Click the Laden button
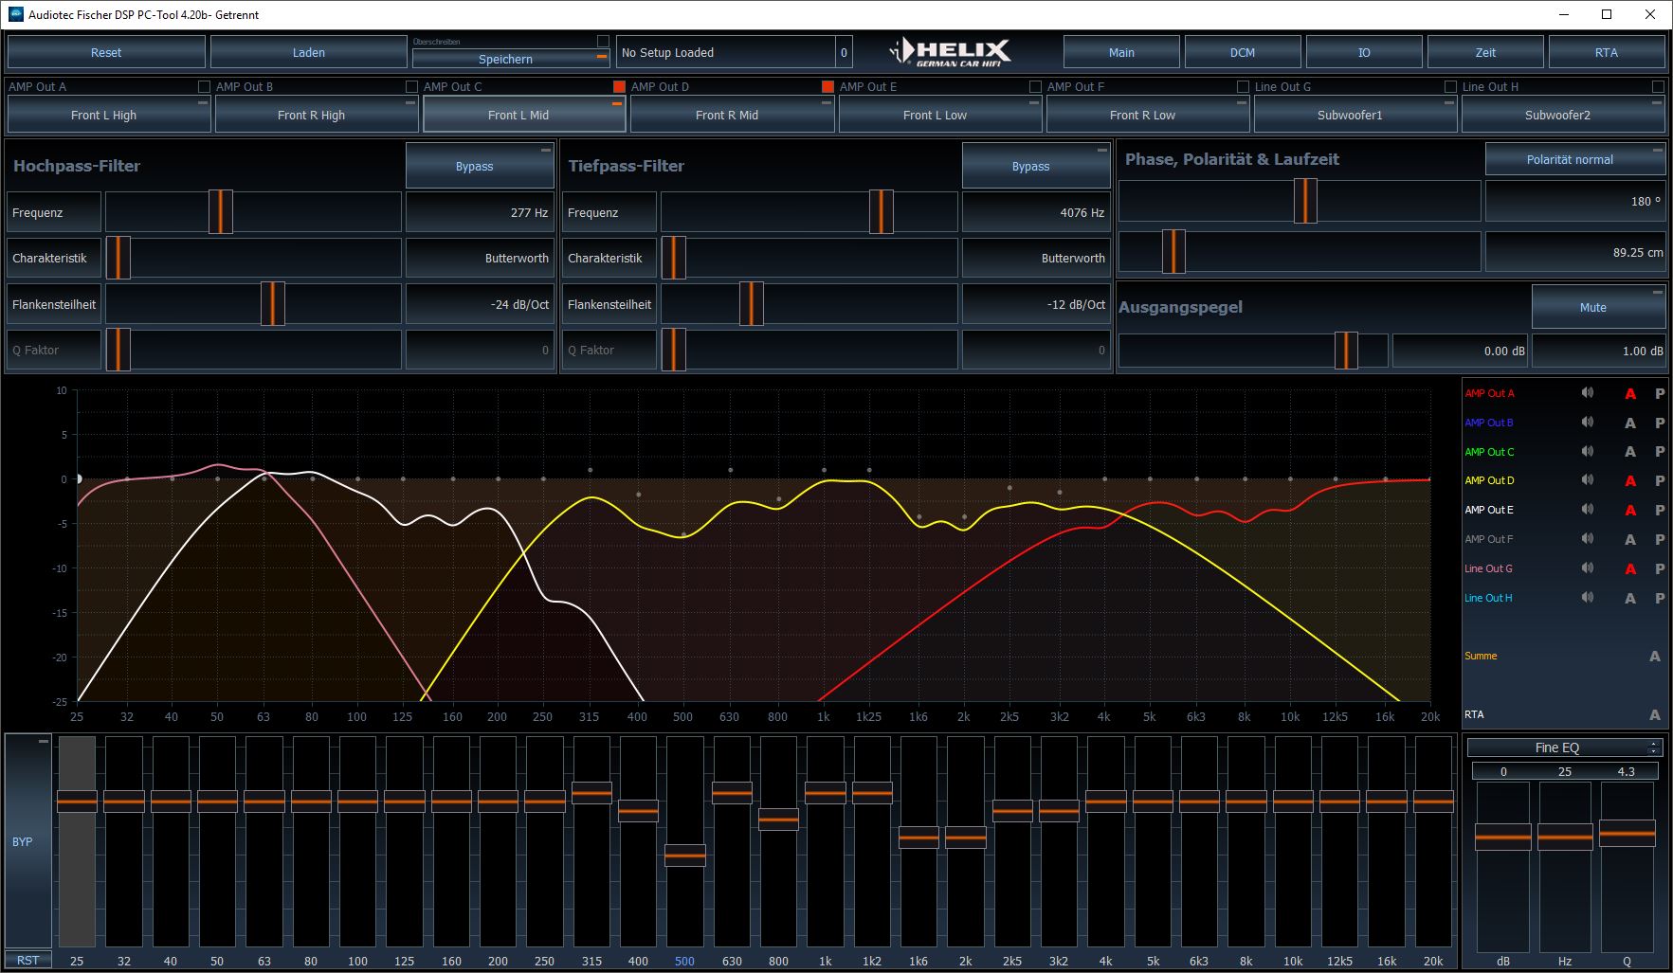 [x=308, y=53]
